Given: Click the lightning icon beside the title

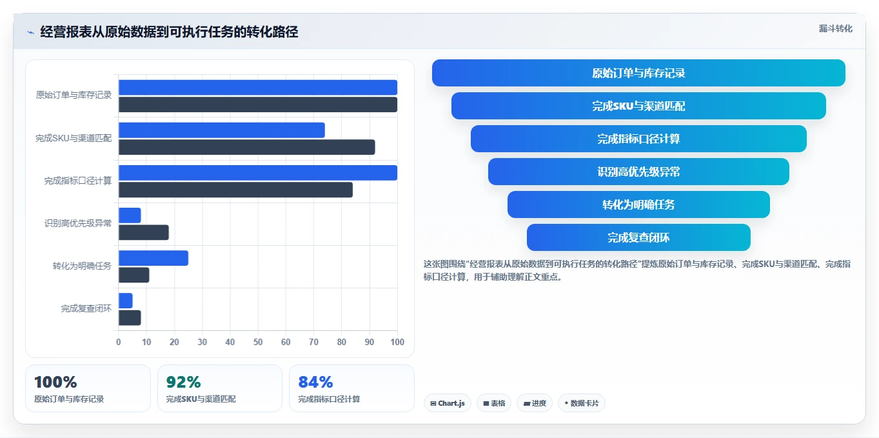Looking at the screenshot, I should 30,32.
